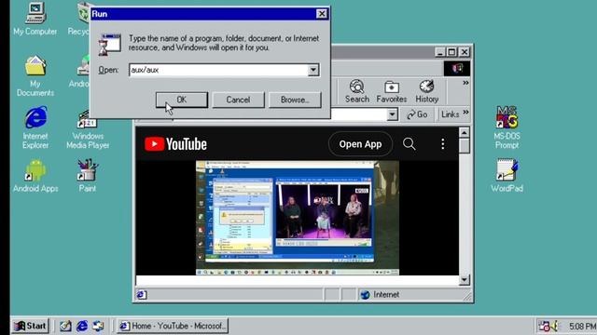Viewport: 597px width, 335px height.
Task: Click the video thumbnail on the YouTube page
Action: (x=298, y=218)
